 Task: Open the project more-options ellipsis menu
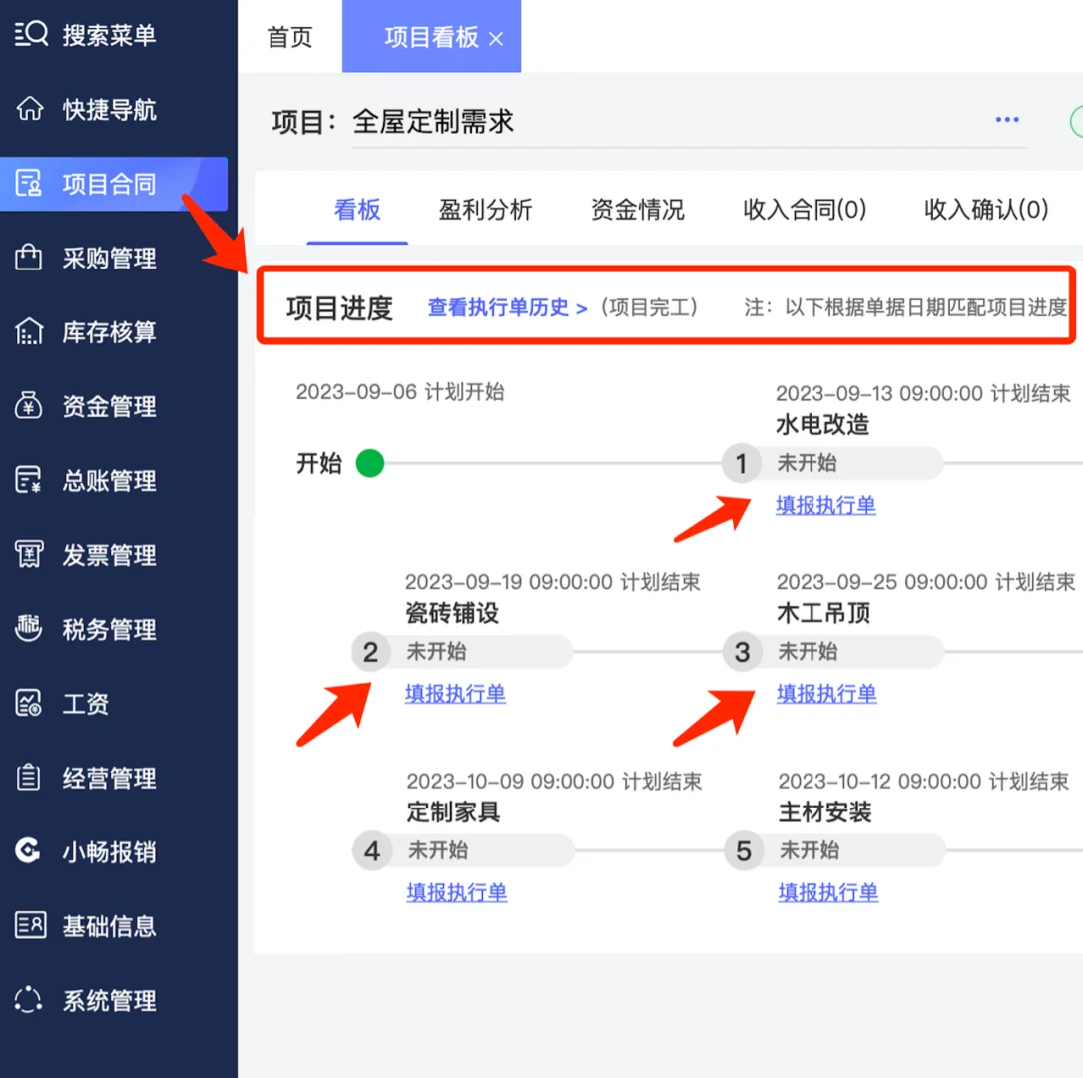click(1007, 120)
